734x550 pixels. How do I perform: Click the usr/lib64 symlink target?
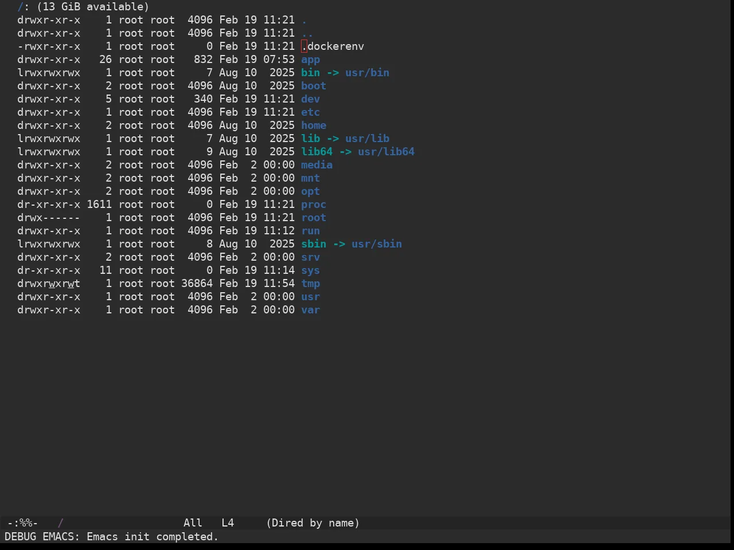(386, 152)
